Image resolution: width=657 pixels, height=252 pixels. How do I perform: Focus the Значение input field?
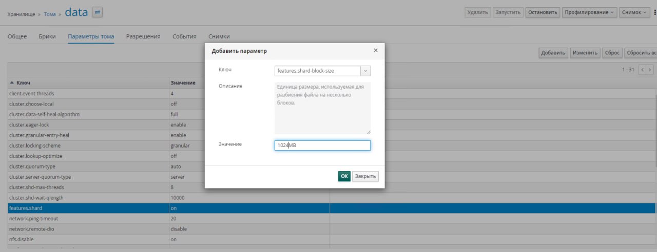[x=322, y=145]
